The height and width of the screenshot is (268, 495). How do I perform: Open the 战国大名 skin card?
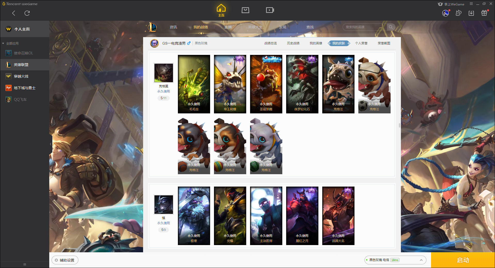click(338, 216)
